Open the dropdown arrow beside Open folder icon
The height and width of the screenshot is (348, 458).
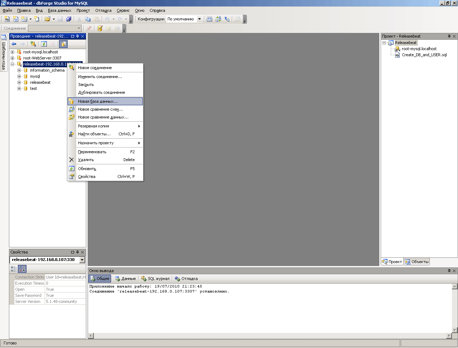coord(54,19)
